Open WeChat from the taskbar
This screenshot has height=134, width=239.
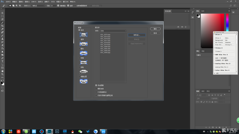80,131
